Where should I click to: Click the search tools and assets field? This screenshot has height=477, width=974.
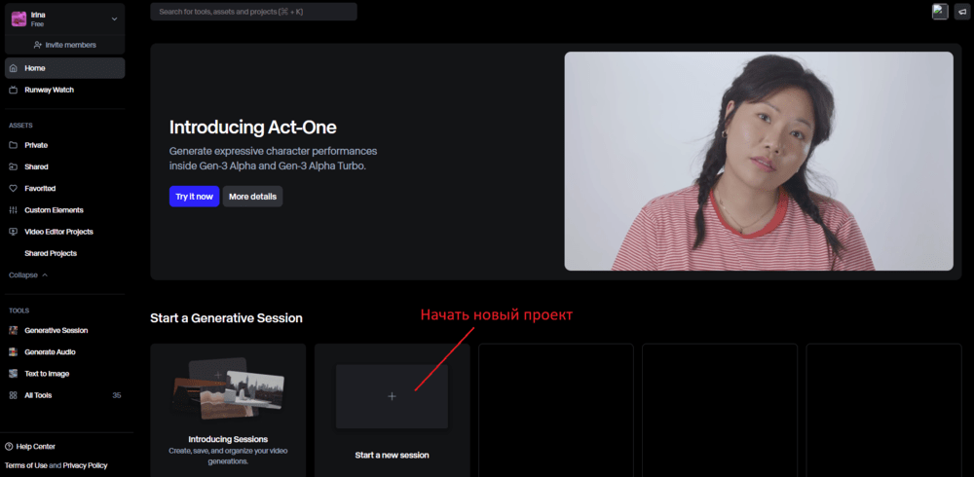253,12
